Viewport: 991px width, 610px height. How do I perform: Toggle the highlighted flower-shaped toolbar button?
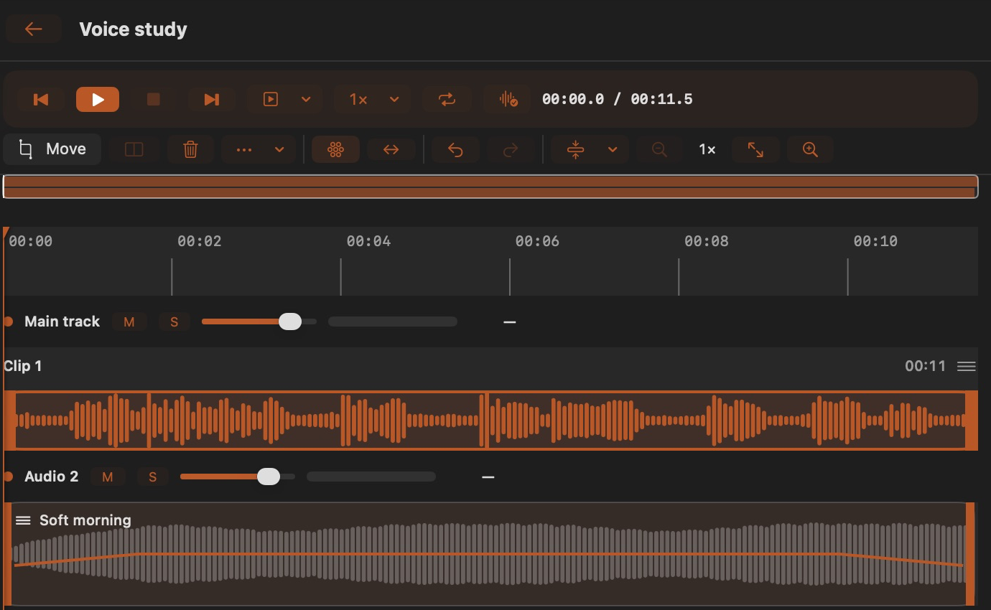coord(335,149)
